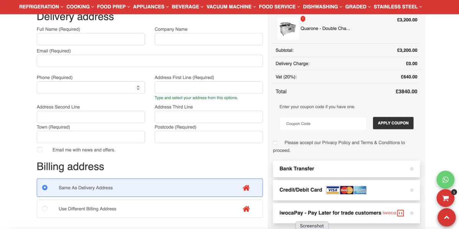The image size is (459, 229).
Task: Click home icon in Use Different Billing Address
Action: pyautogui.click(x=246, y=209)
